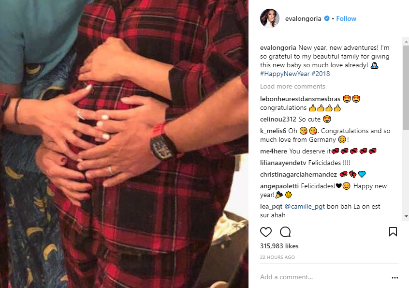Save post with the bookmark icon

[393, 231]
